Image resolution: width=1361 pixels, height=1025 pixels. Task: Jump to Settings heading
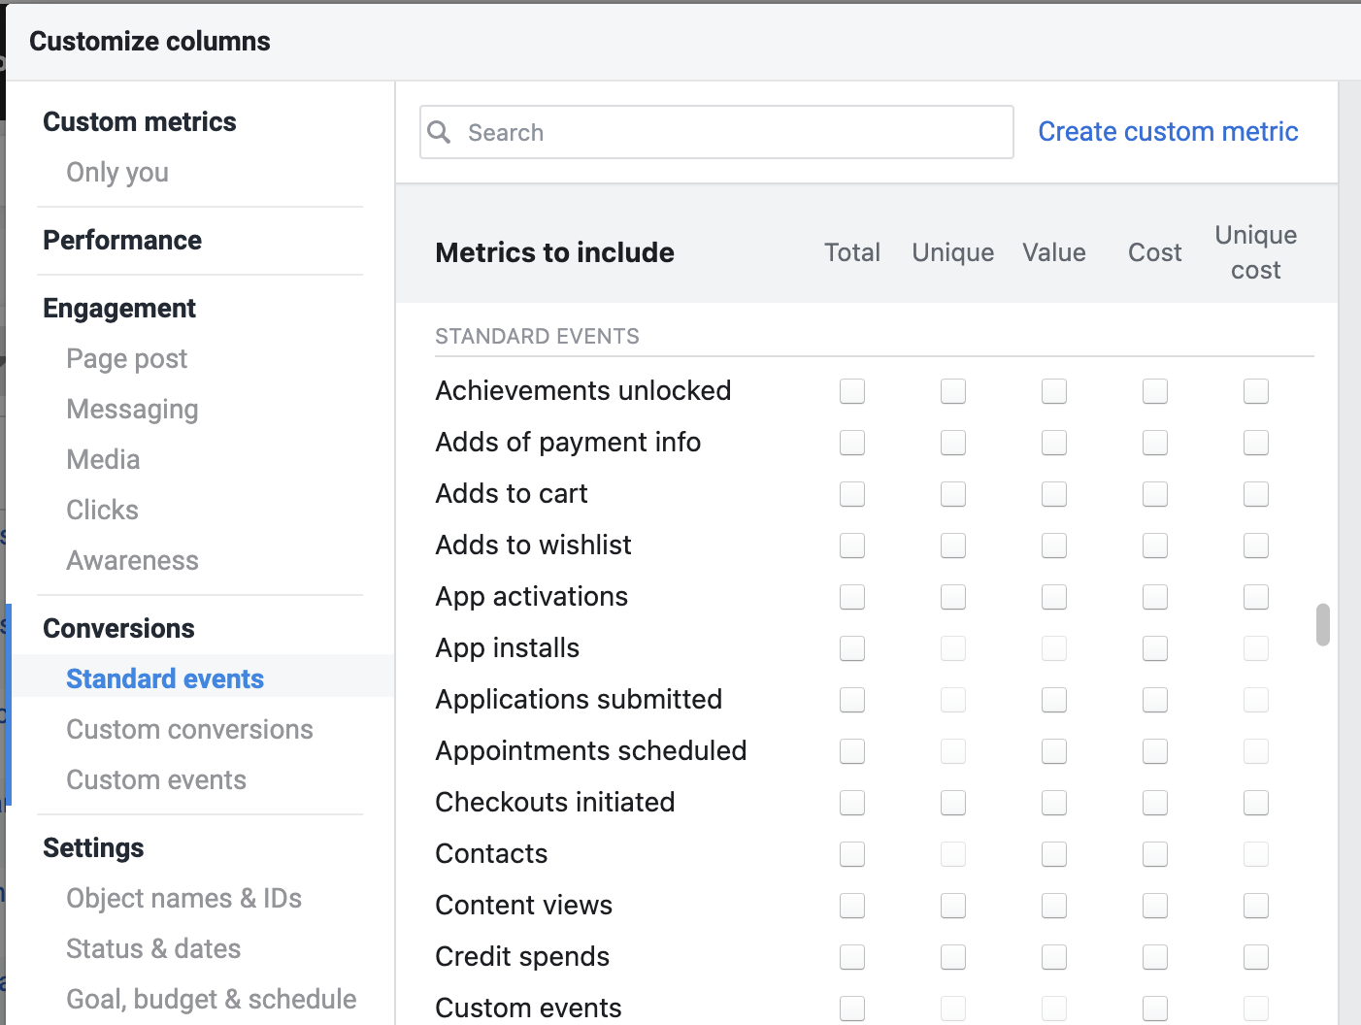point(93,847)
